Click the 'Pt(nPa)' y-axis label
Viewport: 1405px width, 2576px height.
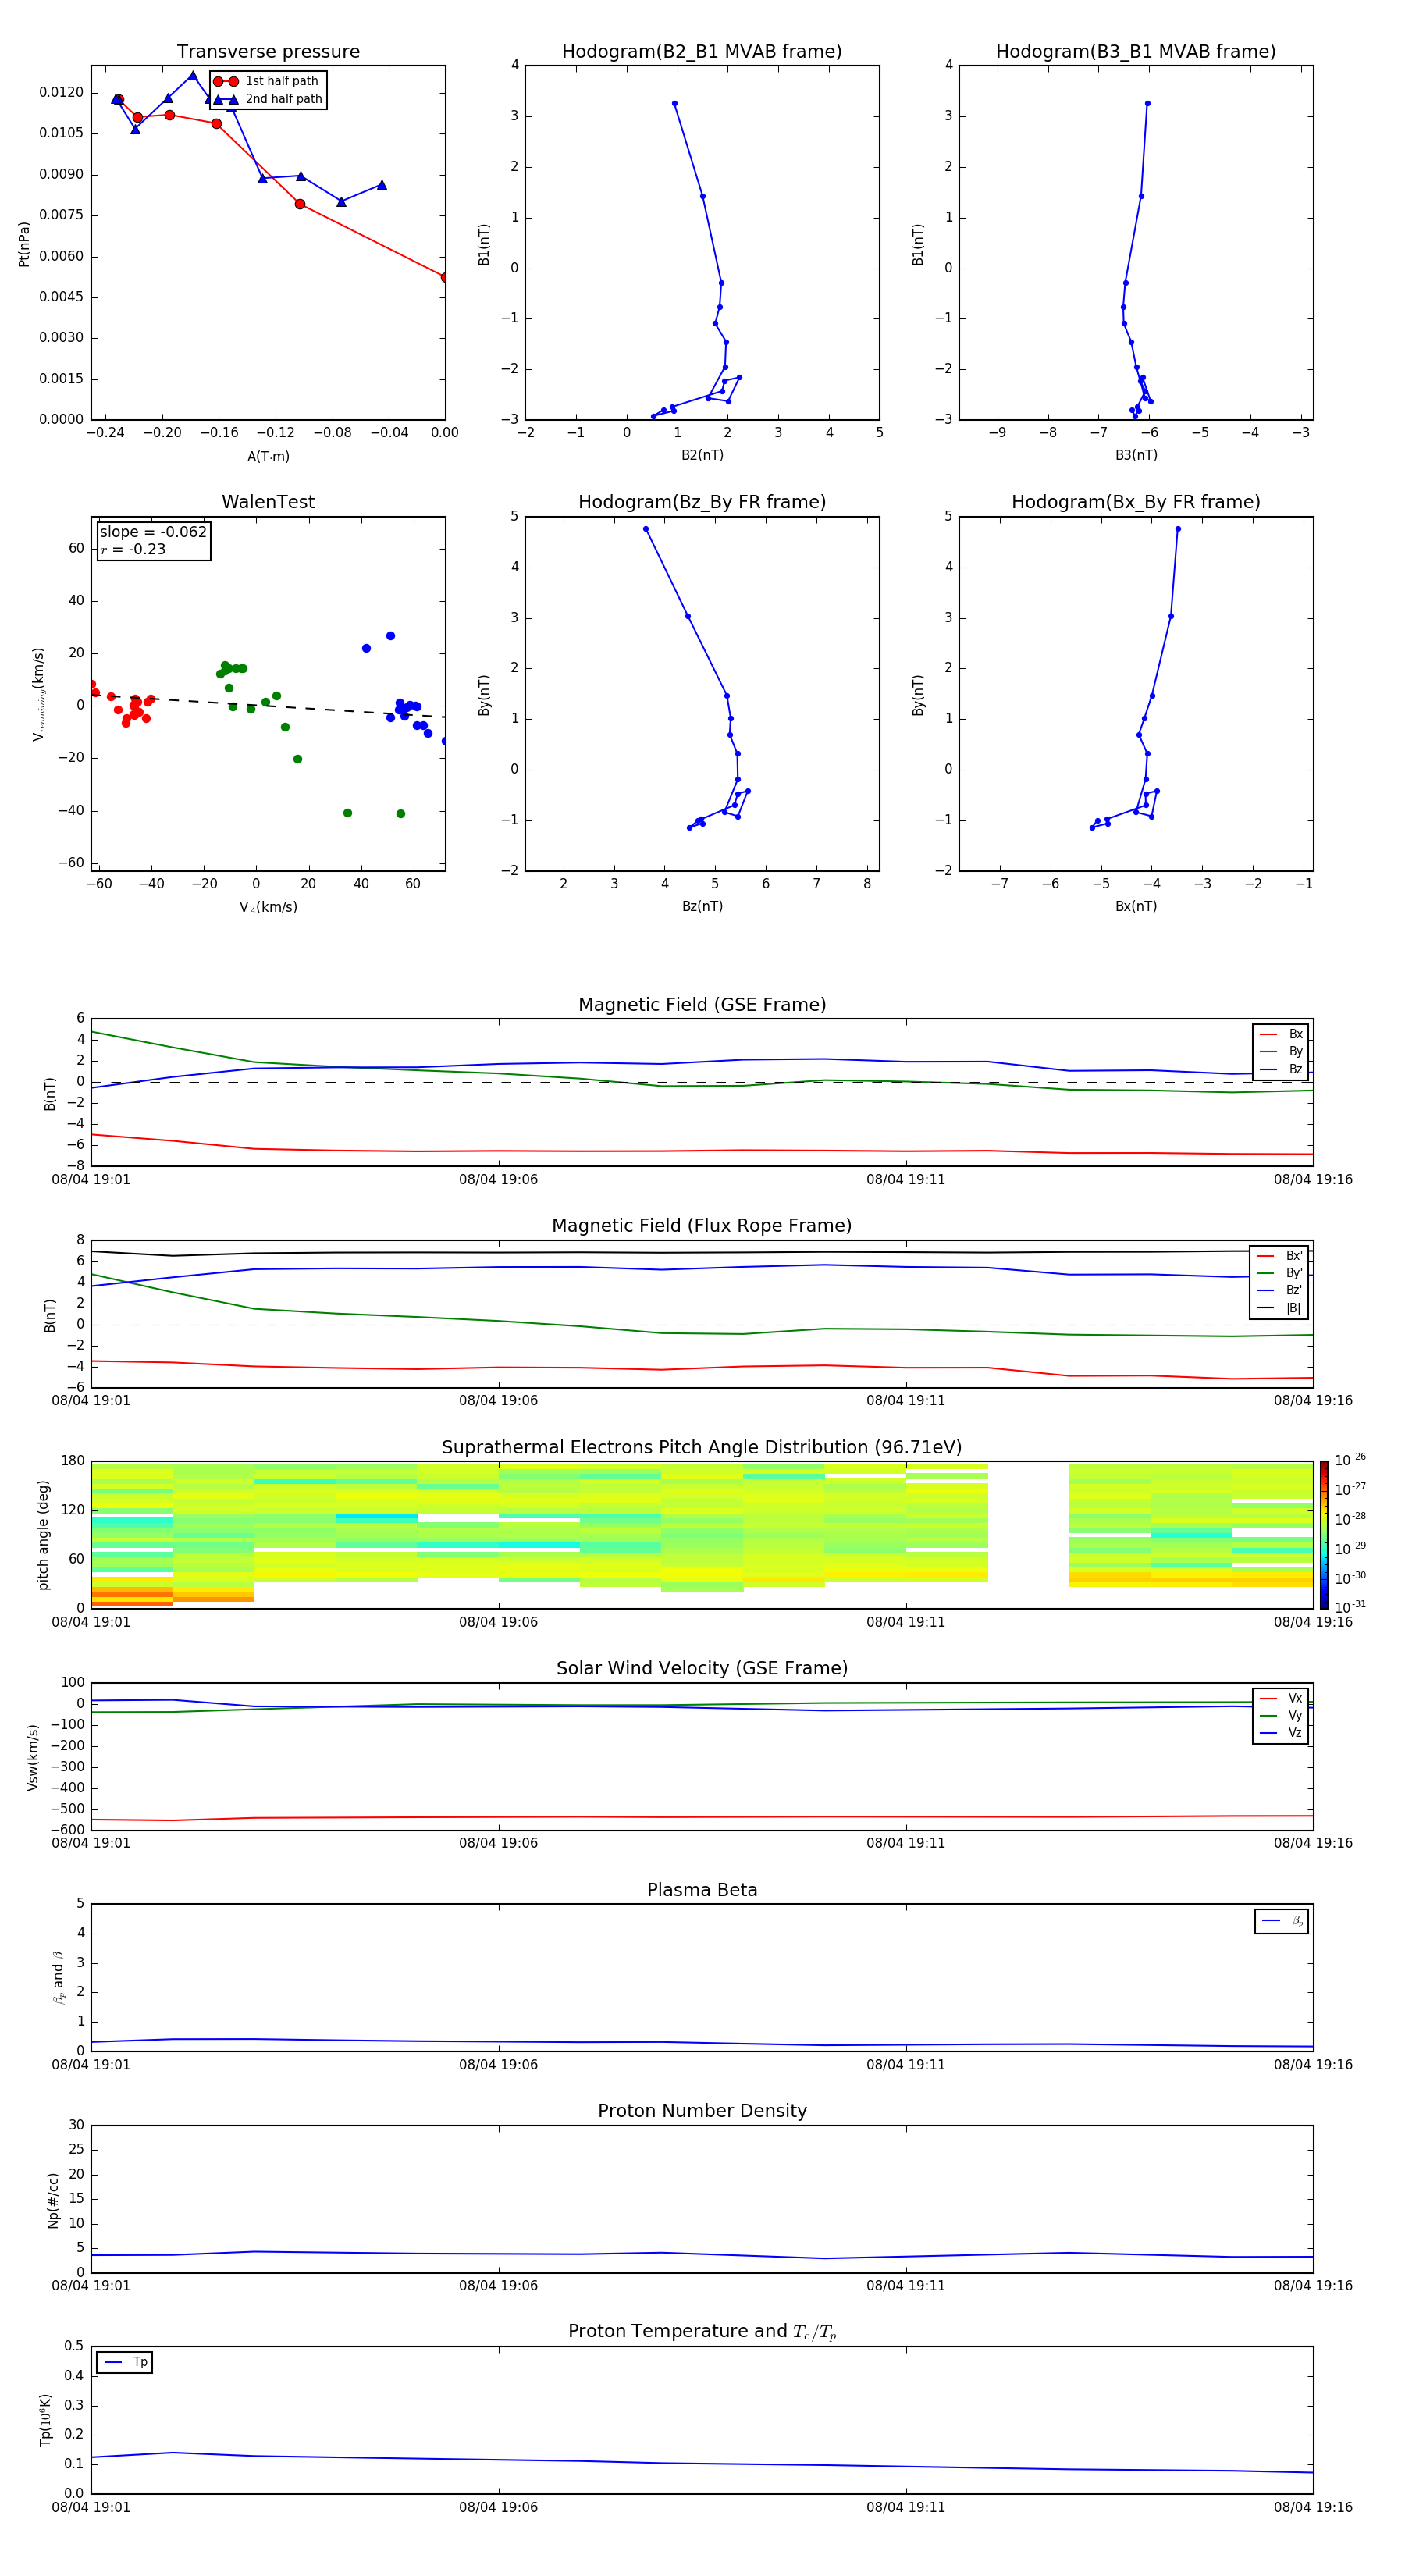[x=24, y=244]
